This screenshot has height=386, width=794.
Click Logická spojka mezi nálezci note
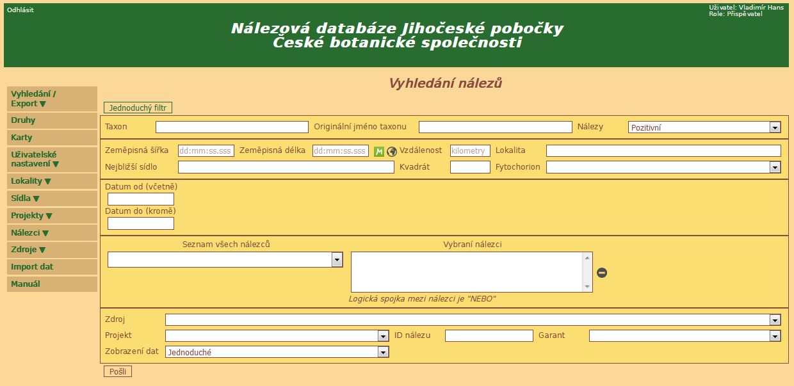423,299
